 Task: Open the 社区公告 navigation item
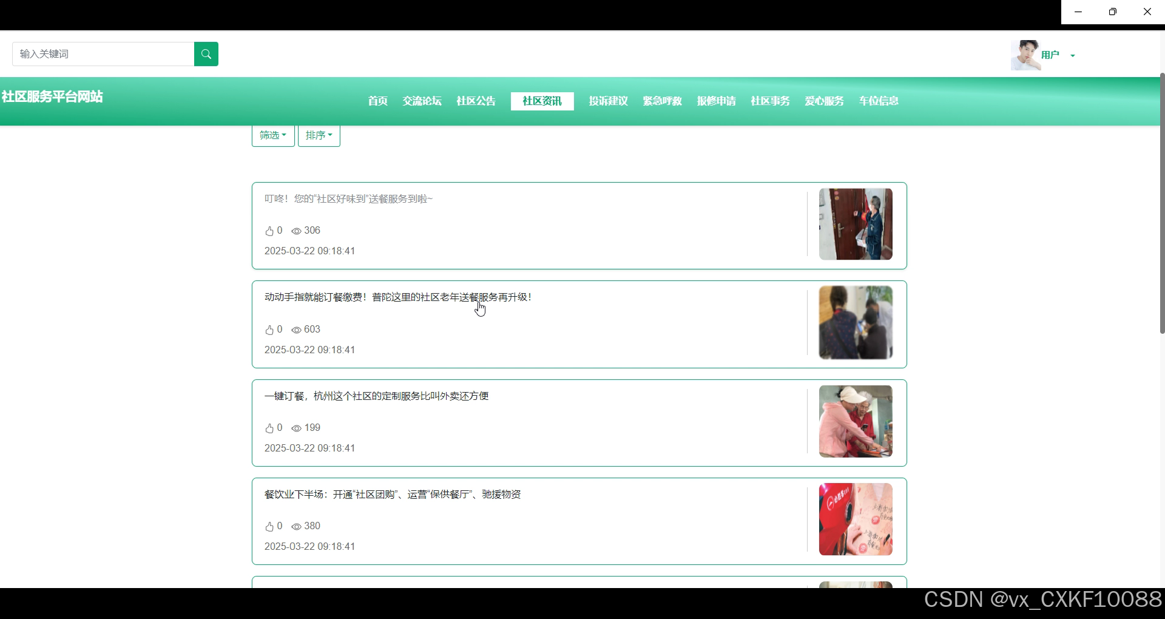point(476,101)
